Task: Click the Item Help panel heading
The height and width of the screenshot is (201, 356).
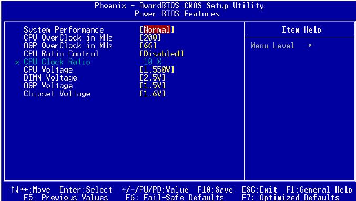Action: [x=301, y=30]
